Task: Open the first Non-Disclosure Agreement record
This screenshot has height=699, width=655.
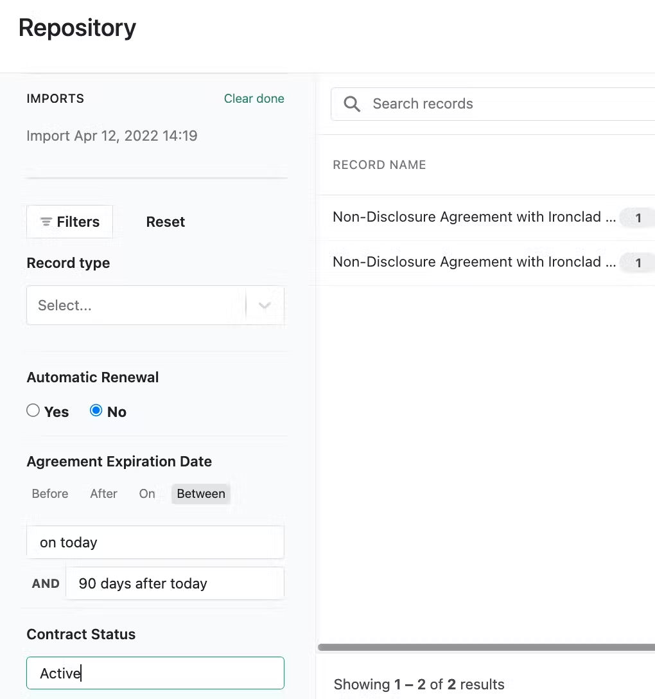Action: (474, 217)
